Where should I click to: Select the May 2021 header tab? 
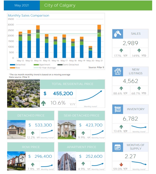tap(22, 5)
